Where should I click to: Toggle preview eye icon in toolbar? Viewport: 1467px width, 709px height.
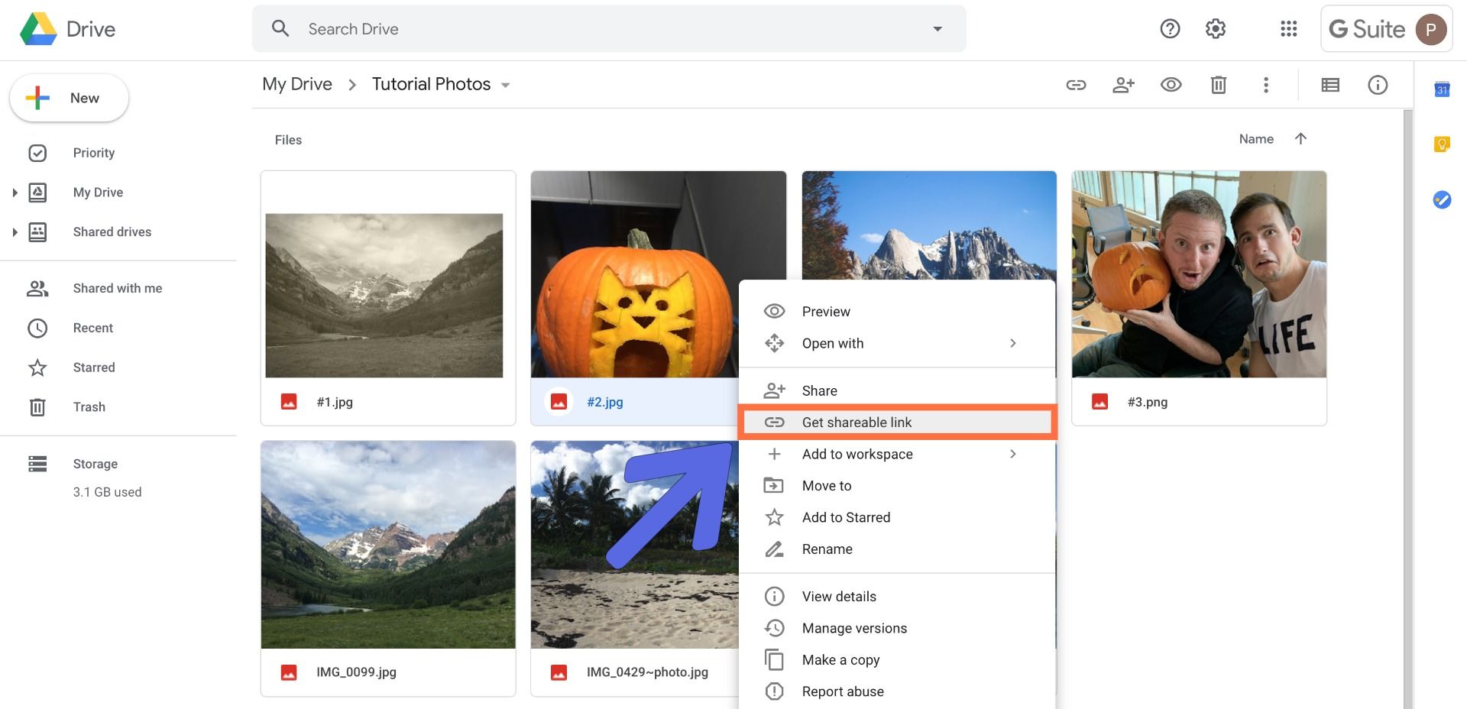point(1171,85)
